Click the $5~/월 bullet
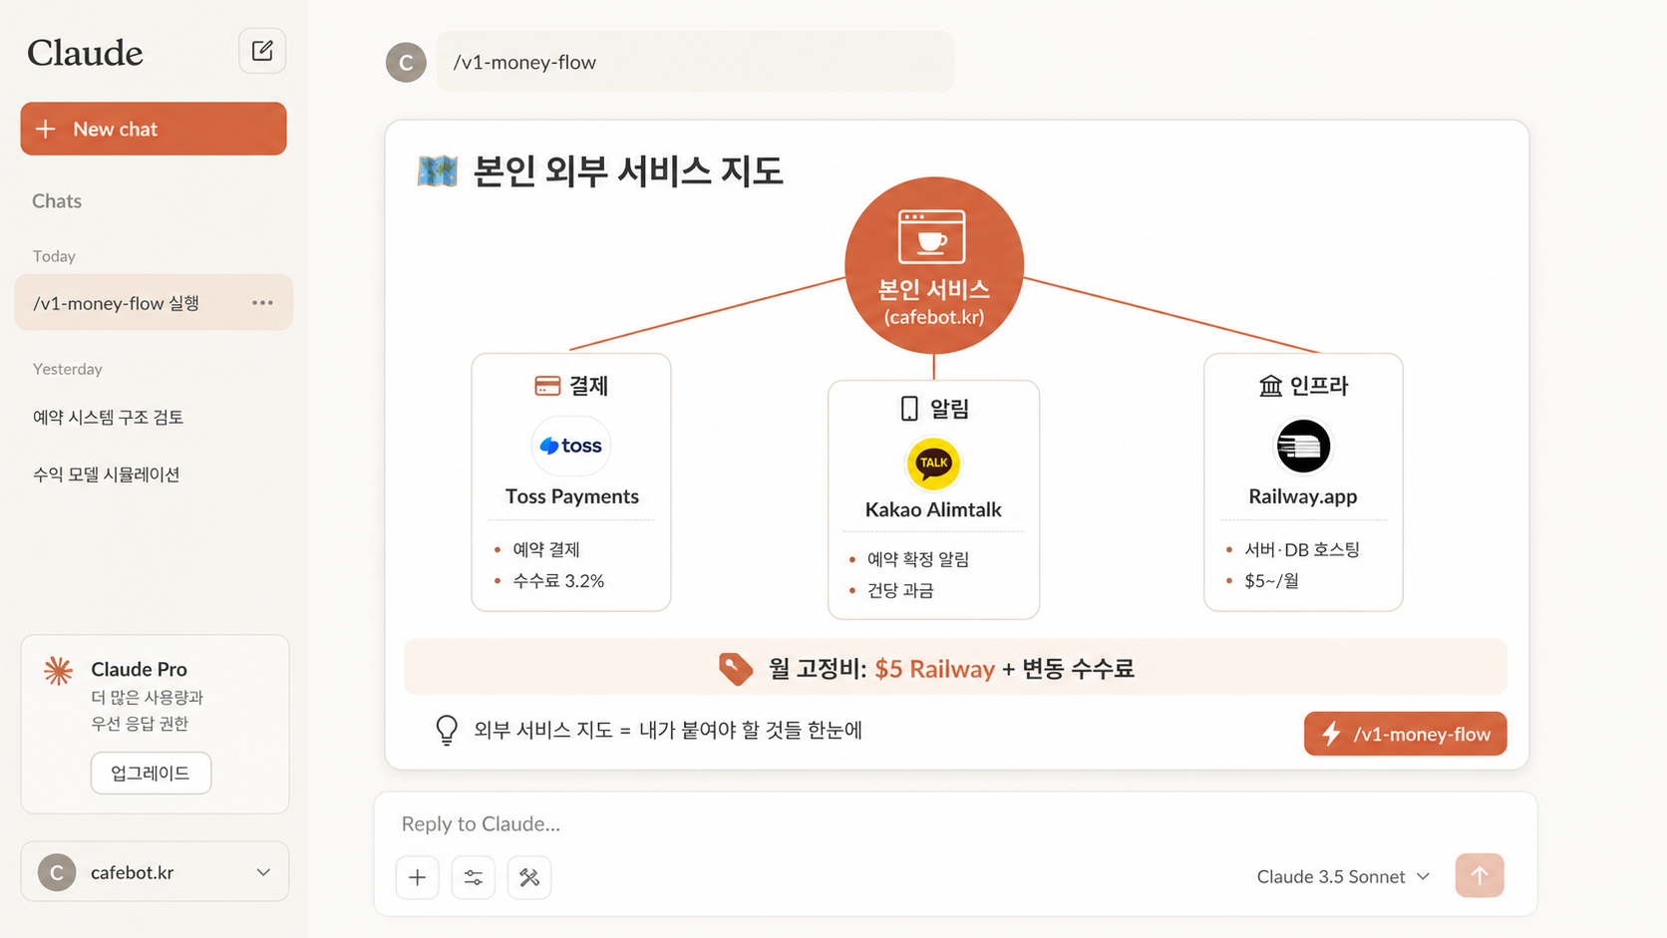This screenshot has width=1667, height=938. [x=1271, y=581]
